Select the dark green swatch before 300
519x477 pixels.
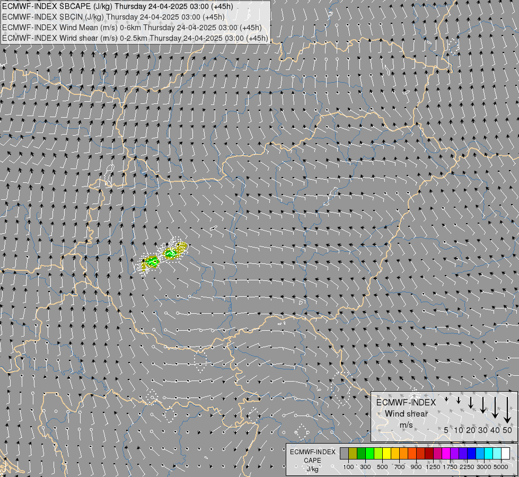coord(361,454)
